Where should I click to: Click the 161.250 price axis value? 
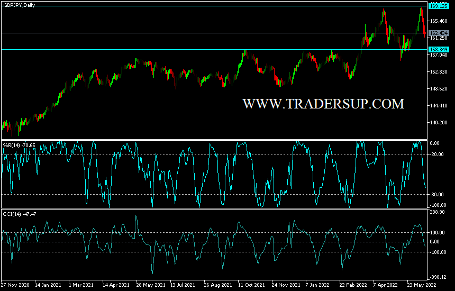439,38
